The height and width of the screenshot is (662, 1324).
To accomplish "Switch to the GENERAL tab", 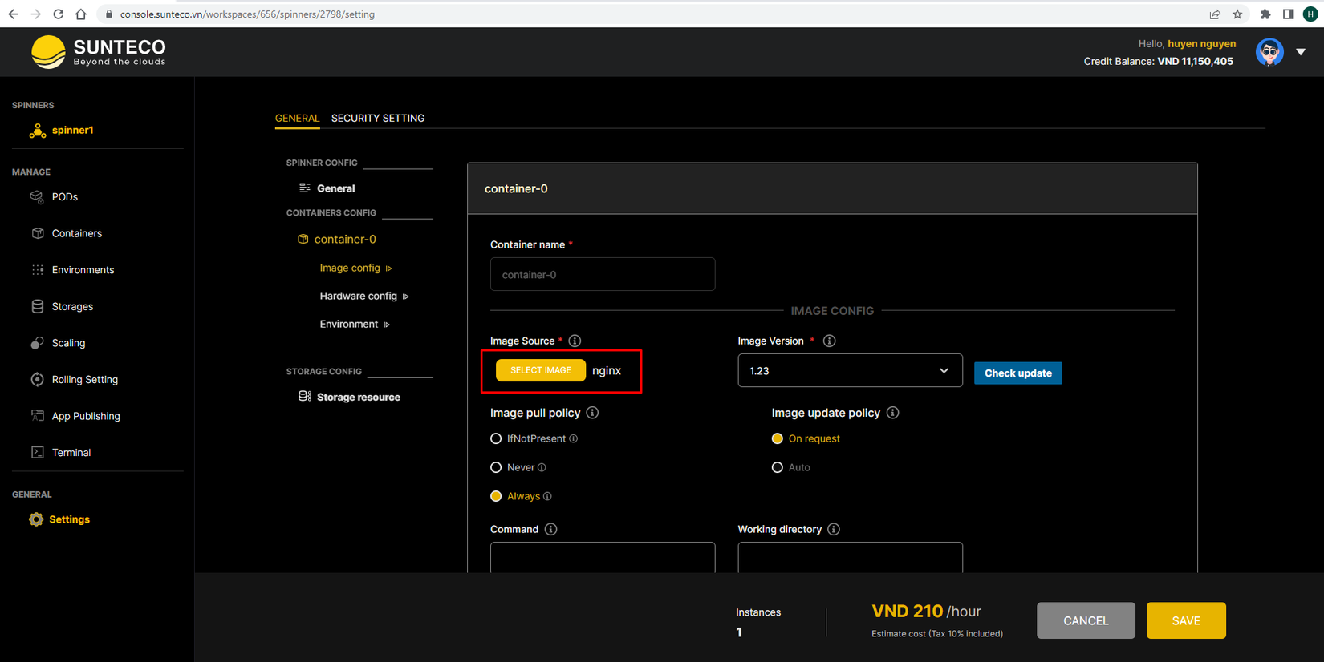I will (297, 118).
